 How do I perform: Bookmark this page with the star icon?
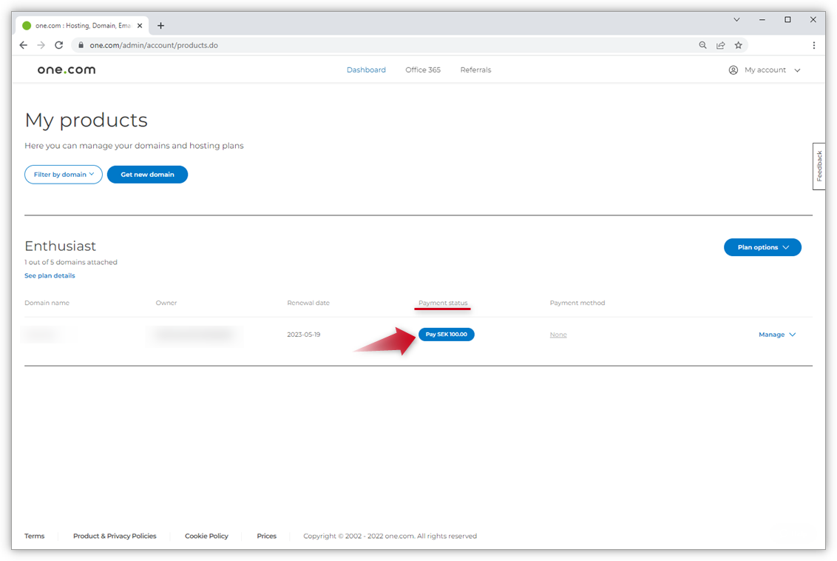(x=738, y=45)
